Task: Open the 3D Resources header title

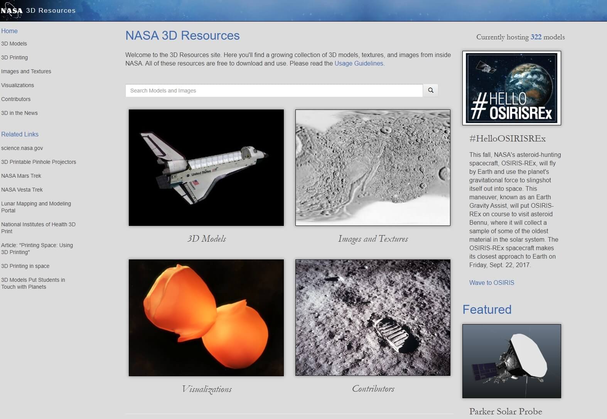Action: pyautogui.click(x=51, y=10)
